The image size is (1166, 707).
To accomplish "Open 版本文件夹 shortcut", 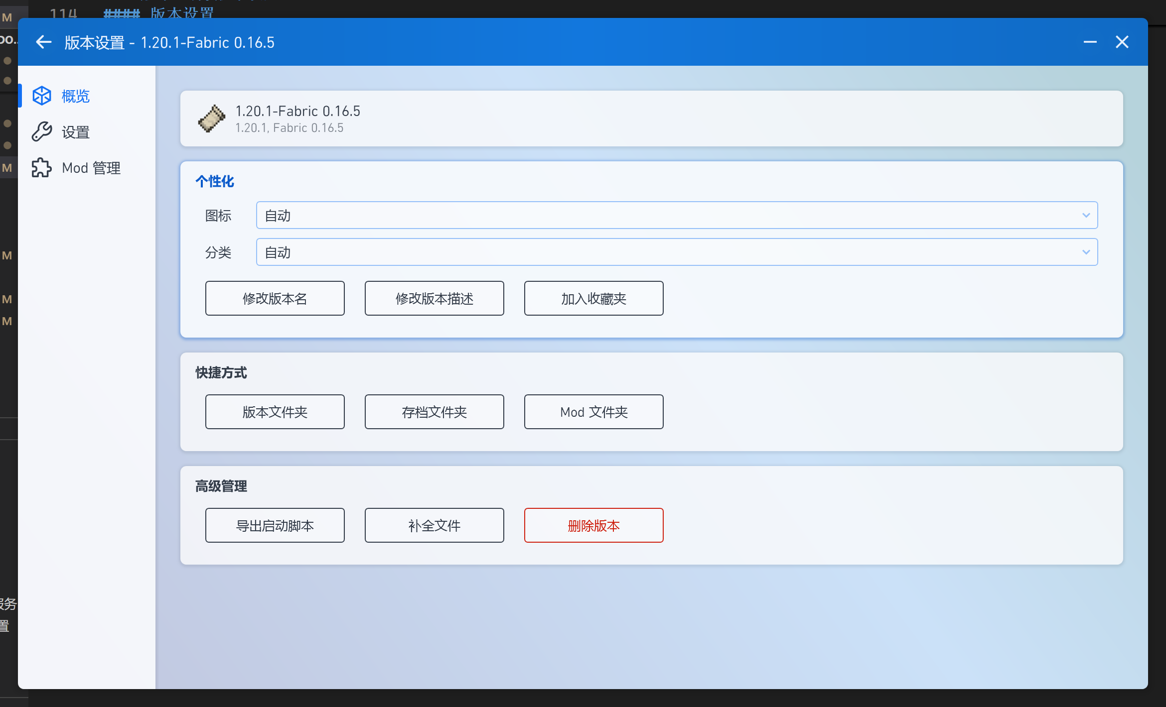I will pos(275,412).
